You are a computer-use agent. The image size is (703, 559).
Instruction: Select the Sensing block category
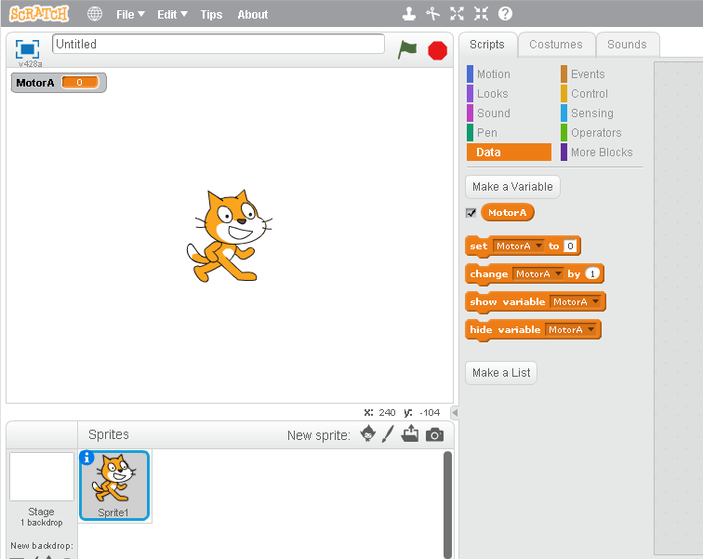click(591, 113)
